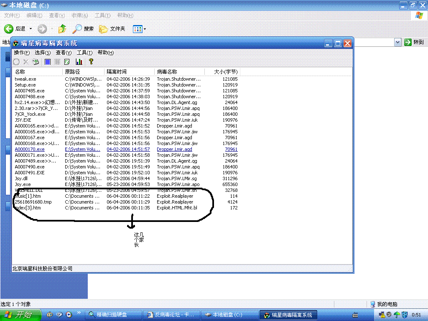Image resolution: width=428 pixels, height=321 pixels.
Task: Open the Views dropdown arrow in Explorer
Action: [145, 29]
